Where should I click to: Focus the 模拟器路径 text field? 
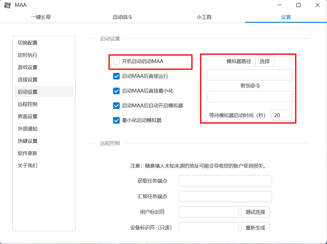coord(250,75)
